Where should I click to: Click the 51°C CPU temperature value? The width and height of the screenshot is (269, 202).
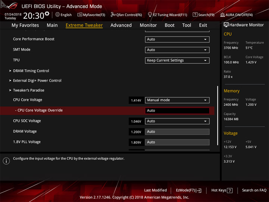[x=249, y=48]
